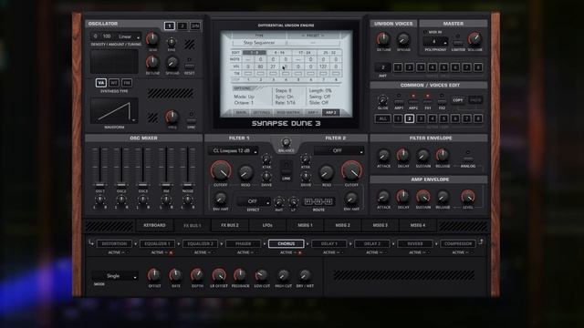Switch to the MSEG 1 tab
The image size is (584, 328).
(x=305, y=225)
